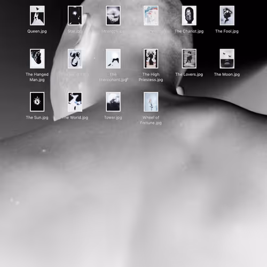Screen dimensions: 267x267
Task: Select The World.jpg desktop file
Action: pos(75,102)
